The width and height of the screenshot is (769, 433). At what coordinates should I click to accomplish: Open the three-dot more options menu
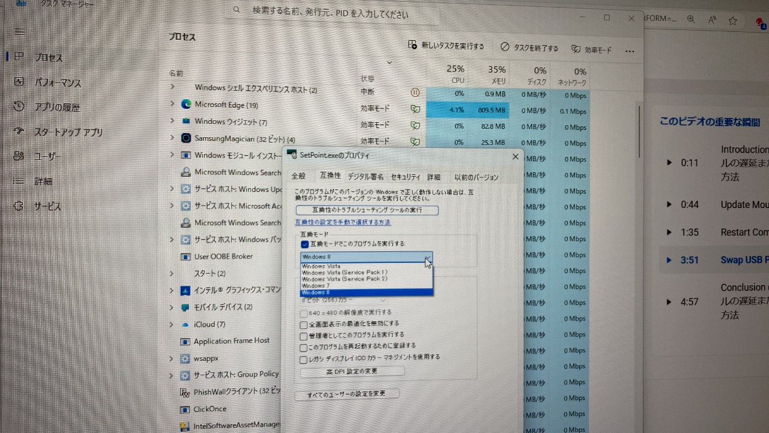pos(630,51)
